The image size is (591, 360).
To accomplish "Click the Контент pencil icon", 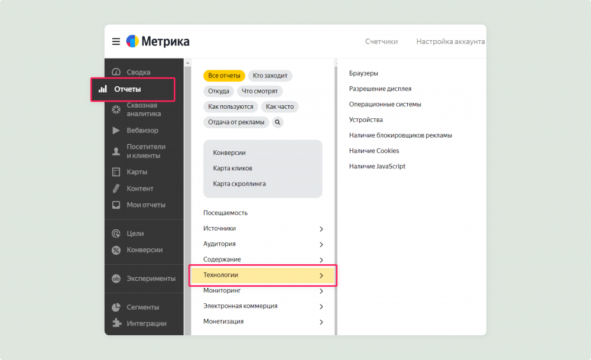I will (x=116, y=189).
